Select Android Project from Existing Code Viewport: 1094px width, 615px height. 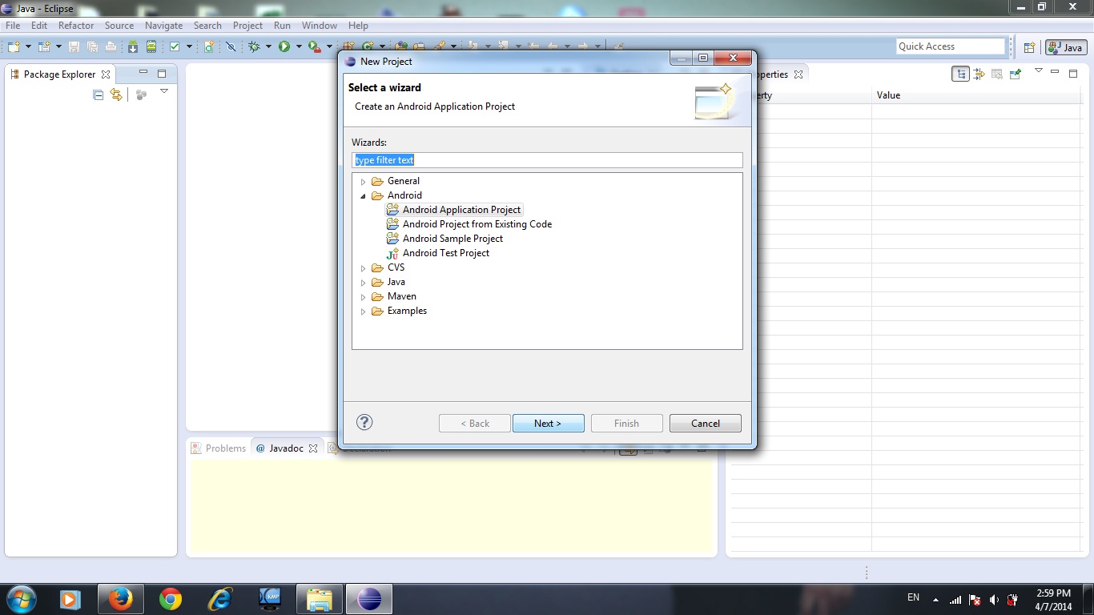point(477,224)
